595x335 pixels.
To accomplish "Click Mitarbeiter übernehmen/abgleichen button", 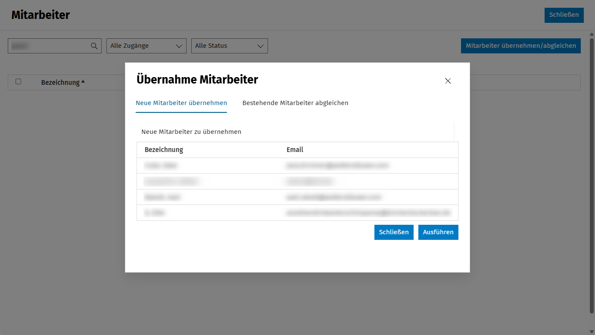I will pos(521,46).
